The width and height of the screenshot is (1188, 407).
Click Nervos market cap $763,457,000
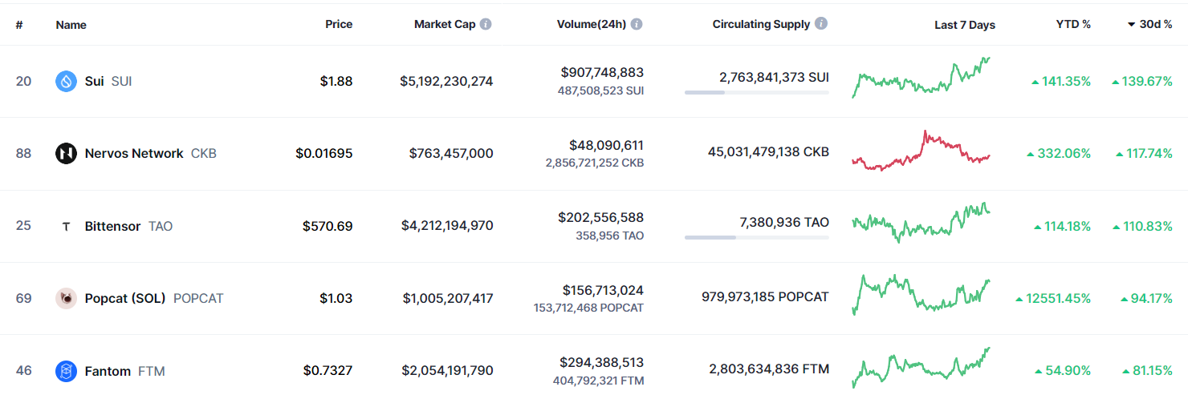pyautogui.click(x=451, y=153)
